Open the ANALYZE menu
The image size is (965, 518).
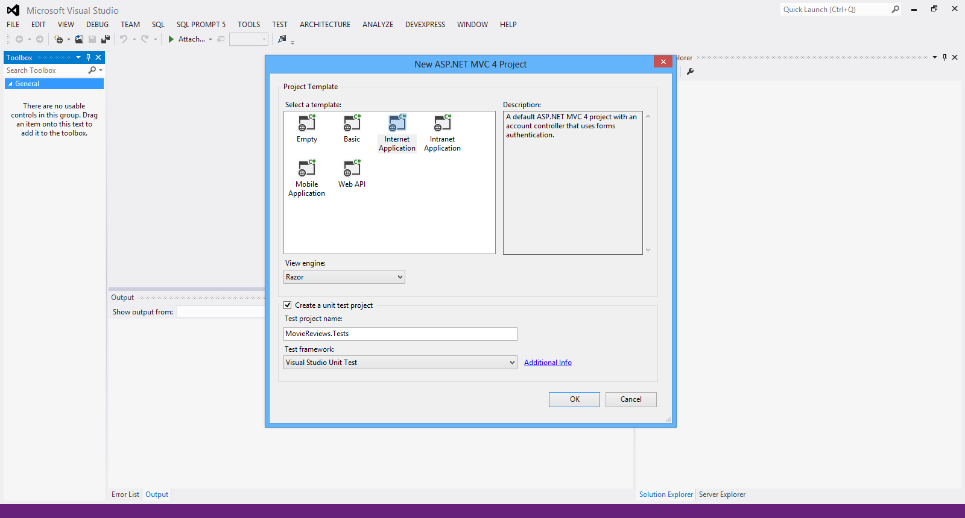pyautogui.click(x=378, y=25)
